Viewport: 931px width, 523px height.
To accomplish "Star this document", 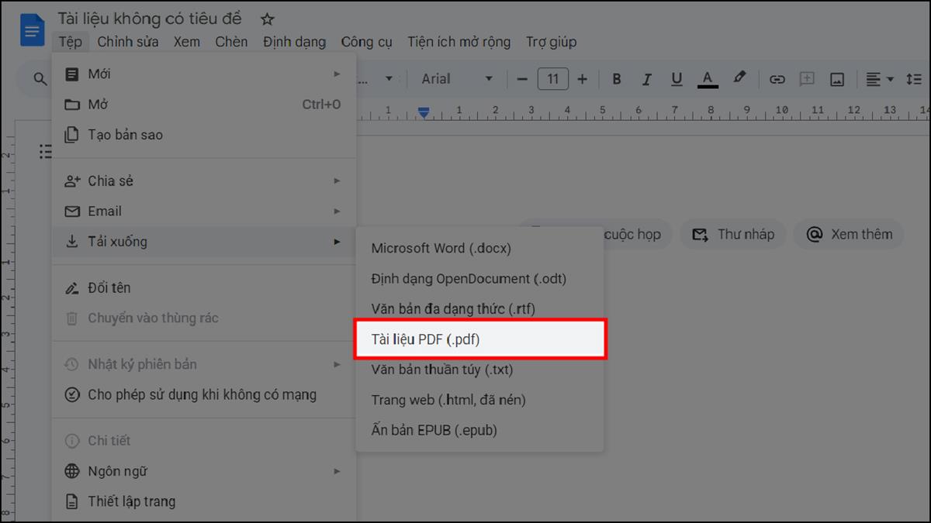I will pos(268,18).
